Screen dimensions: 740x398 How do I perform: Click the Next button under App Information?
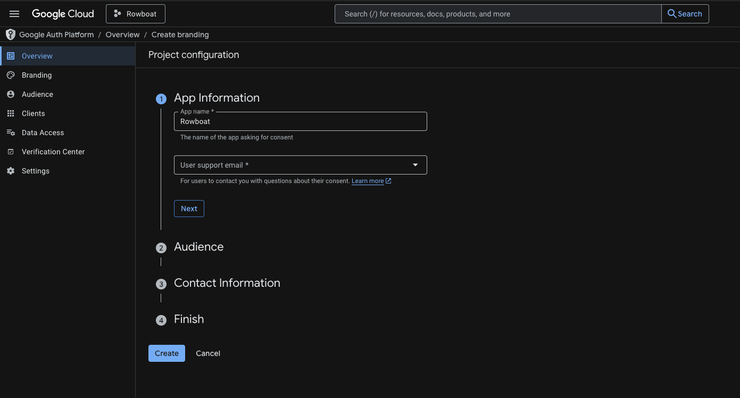pyautogui.click(x=189, y=208)
